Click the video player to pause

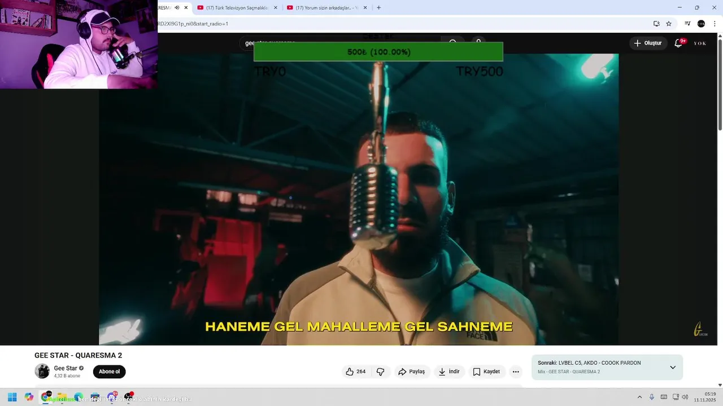pos(359,199)
